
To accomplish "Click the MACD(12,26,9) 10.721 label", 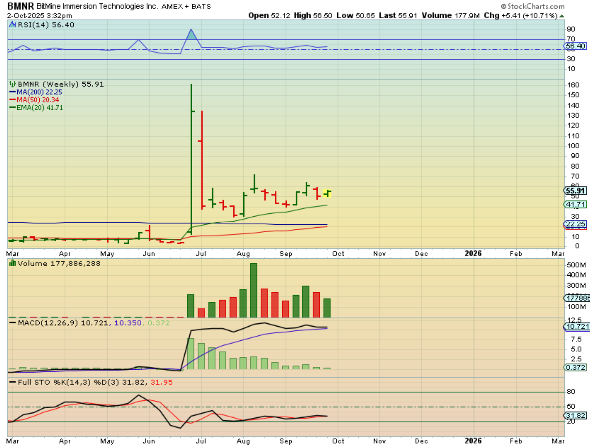I will (63, 323).
